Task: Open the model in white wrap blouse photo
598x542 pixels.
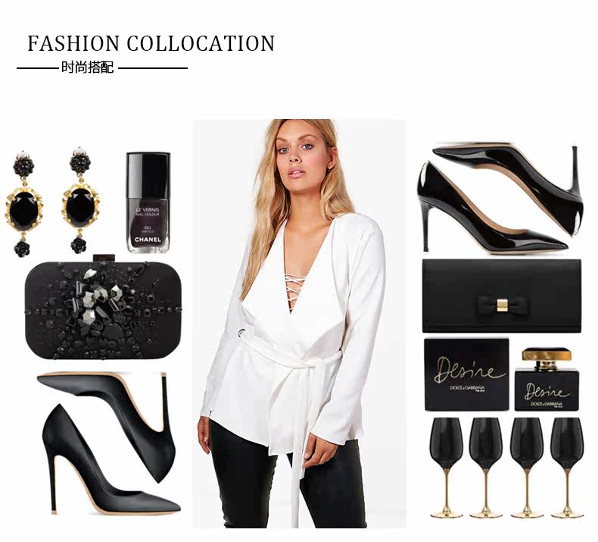Action: (x=299, y=324)
